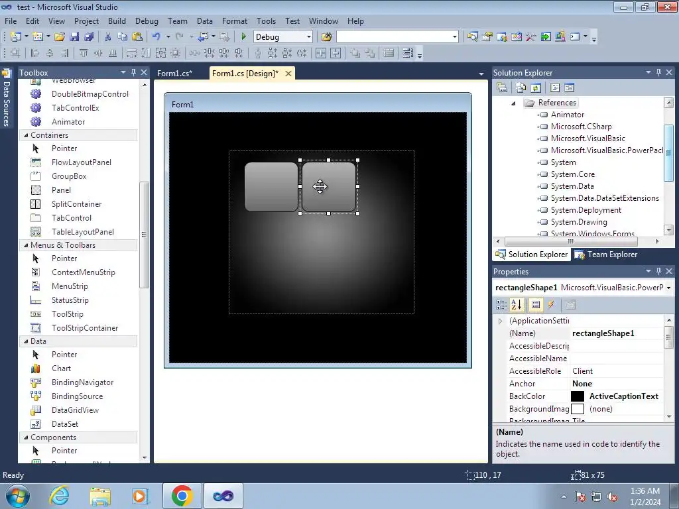679x509 pixels.
Task: Switch Properties to the Categorized view icon
Action: point(501,305)
